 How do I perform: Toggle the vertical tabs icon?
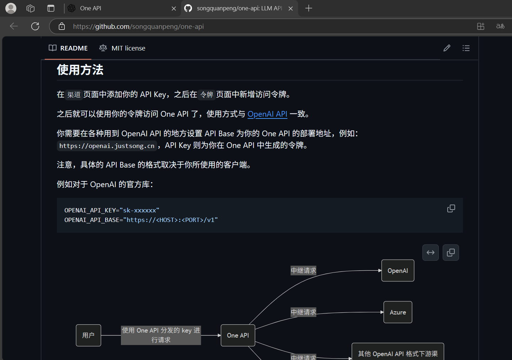tap(51, 8)
